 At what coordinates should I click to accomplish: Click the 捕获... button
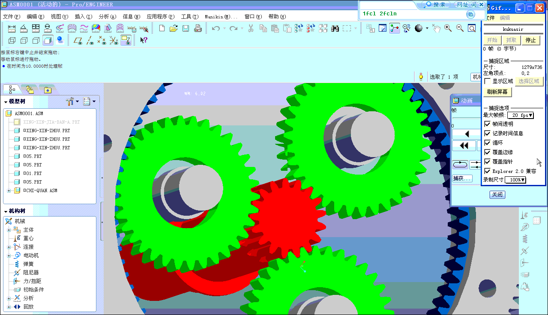click(462, 178)
